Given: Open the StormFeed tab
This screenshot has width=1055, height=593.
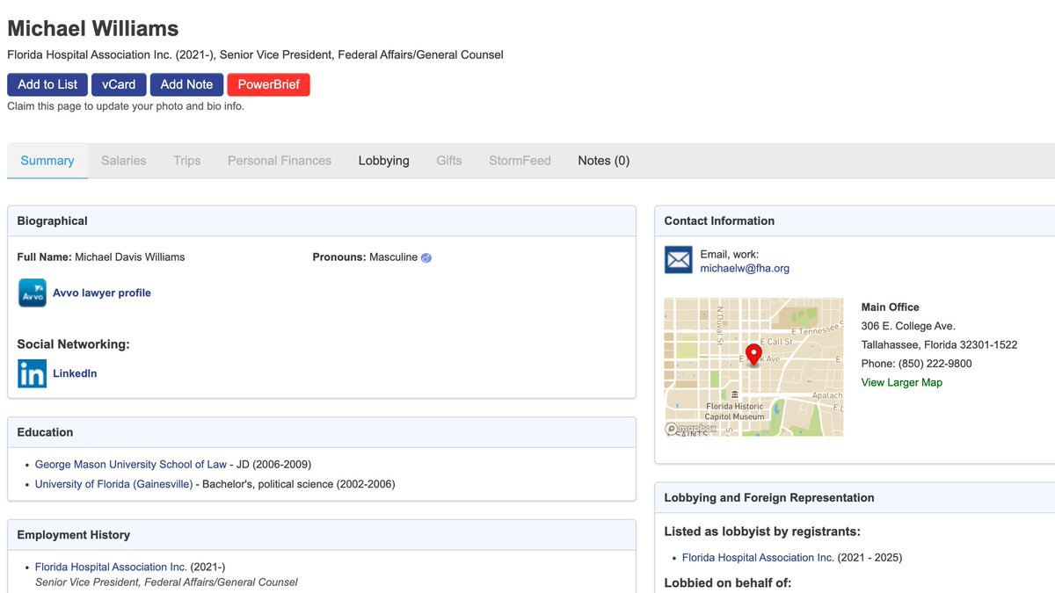Looking at the screenshot, I should [x=520, y=161].
